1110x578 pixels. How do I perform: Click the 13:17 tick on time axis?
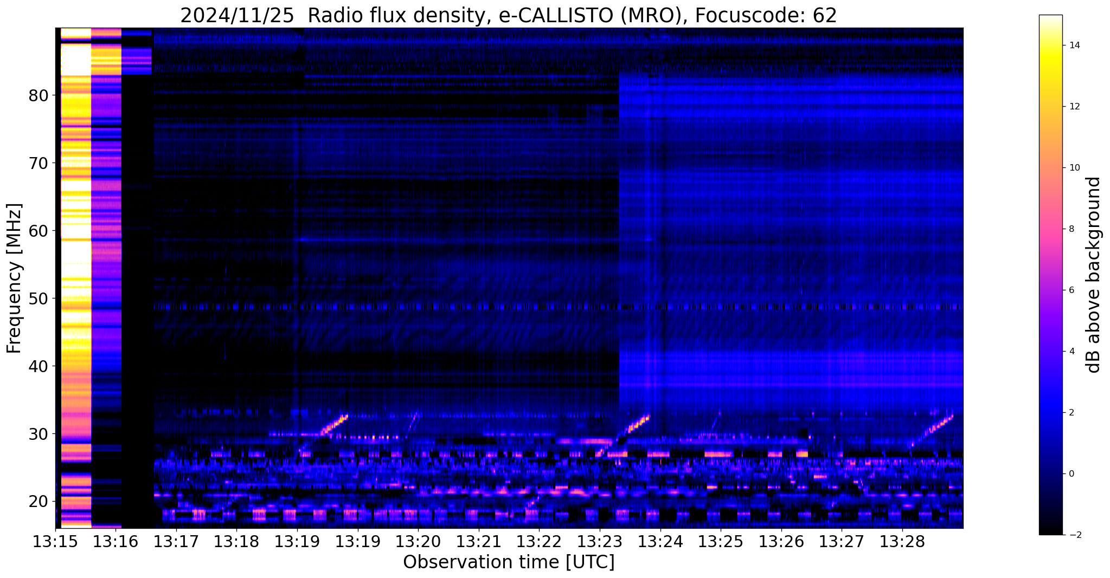(x=176, y=543)
